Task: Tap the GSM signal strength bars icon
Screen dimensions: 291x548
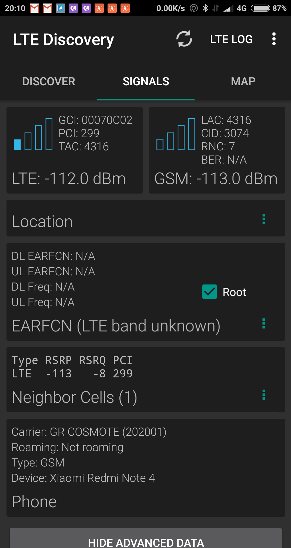Action: pyautogui.click(x=176, y=134)
